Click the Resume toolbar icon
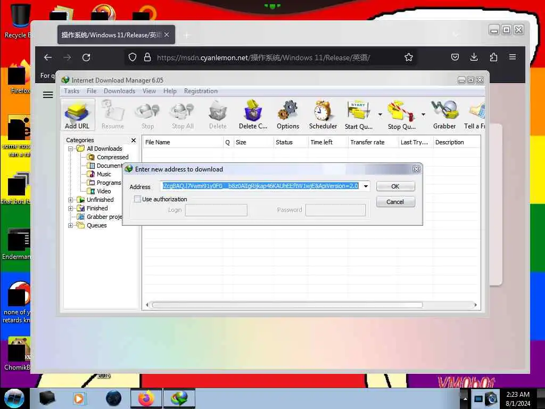The width and height of the screenshot is (545, 409). pyautogui.click(x=113, y=114)
